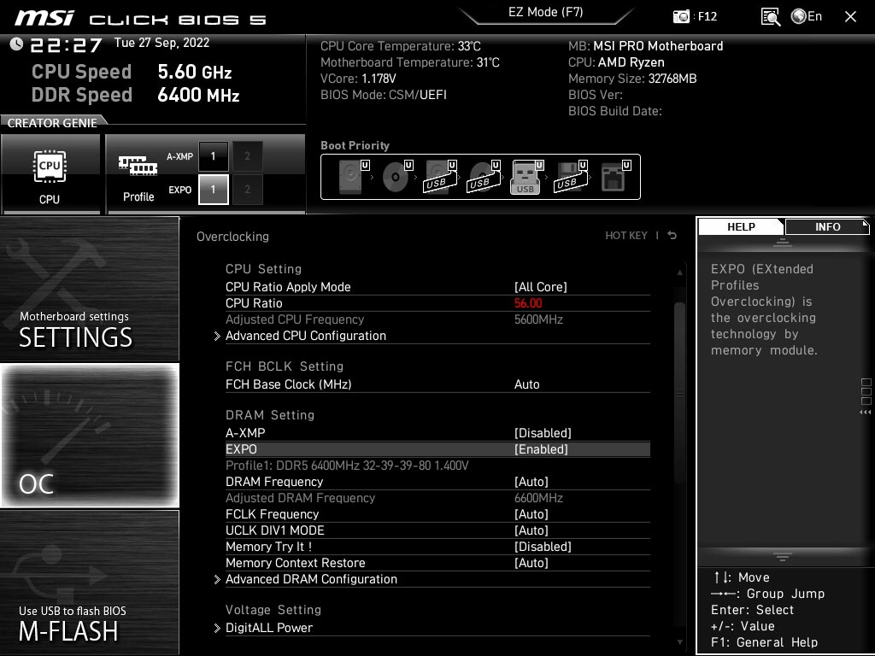
Task: Click the memory Profile icon beside A-XMP
Action: 139,167
